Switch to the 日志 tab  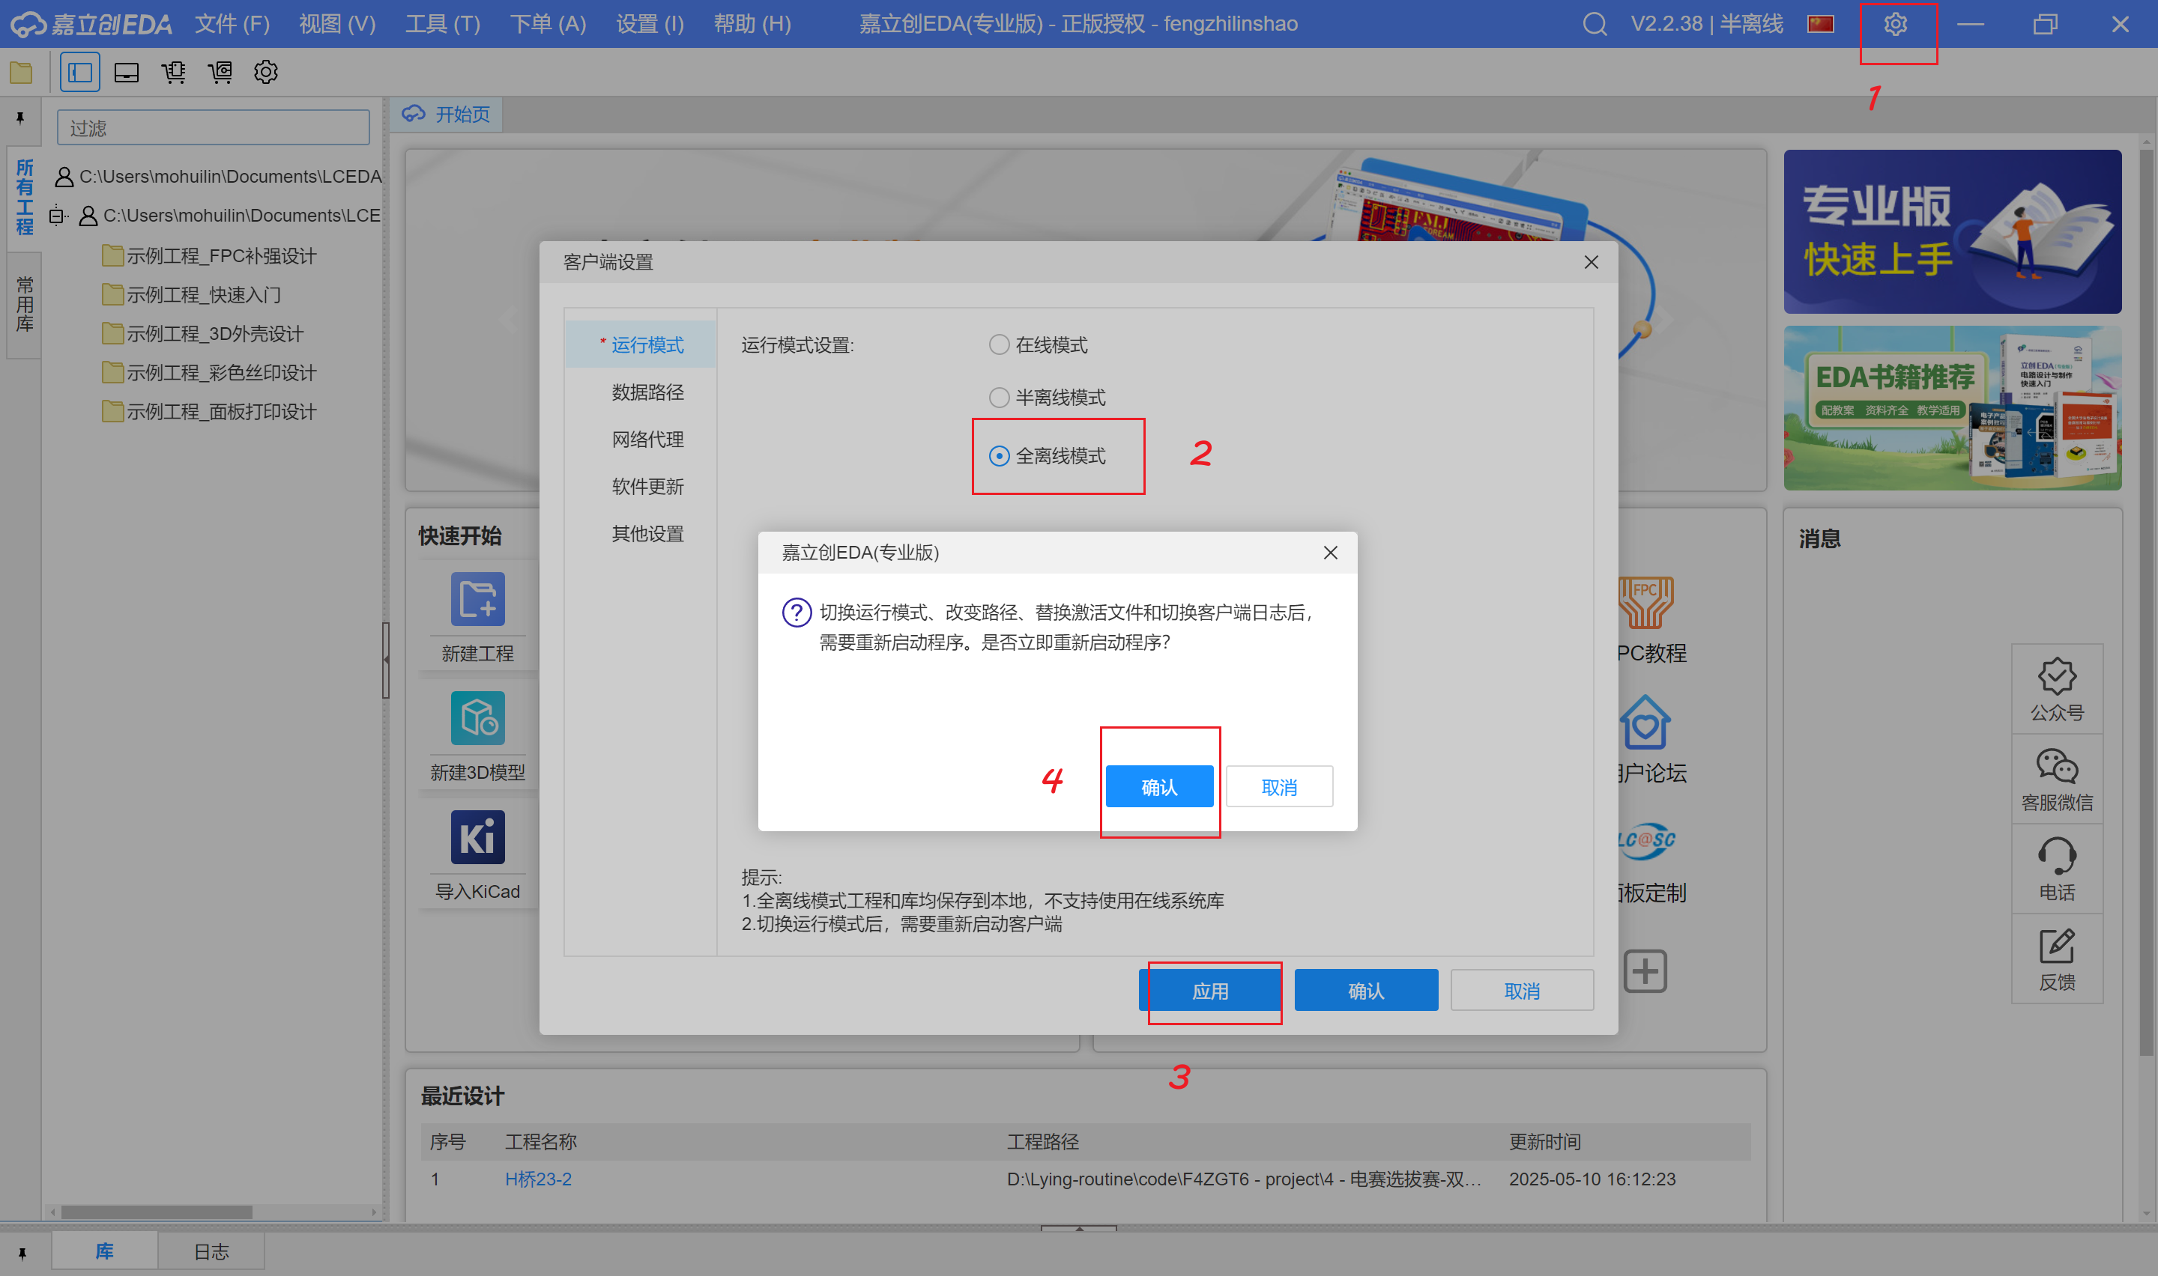(211, 1251)
